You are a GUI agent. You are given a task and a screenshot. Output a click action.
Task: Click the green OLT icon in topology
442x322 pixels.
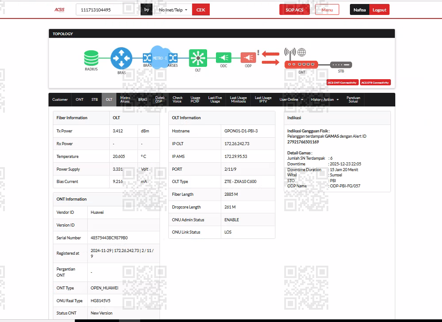pos(198,58)
